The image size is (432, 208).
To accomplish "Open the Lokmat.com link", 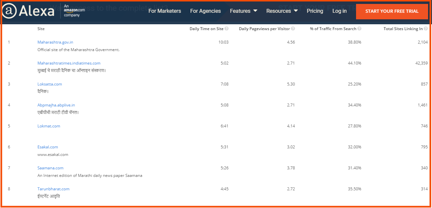I will point(49,126).
